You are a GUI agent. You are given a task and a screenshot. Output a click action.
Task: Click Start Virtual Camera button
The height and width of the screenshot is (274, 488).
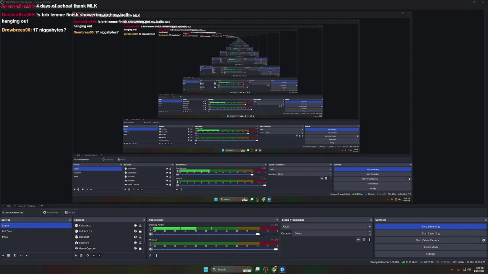click(x=427, y=240)
